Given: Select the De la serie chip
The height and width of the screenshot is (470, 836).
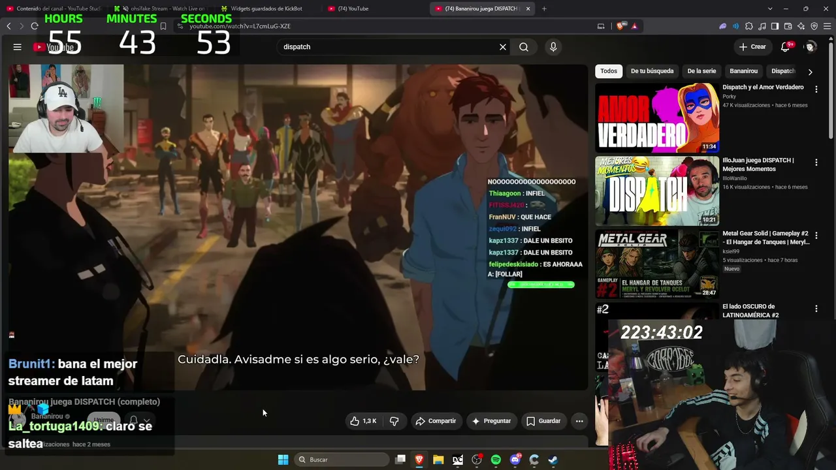Looking at the screenshot, I should point(701,71).
